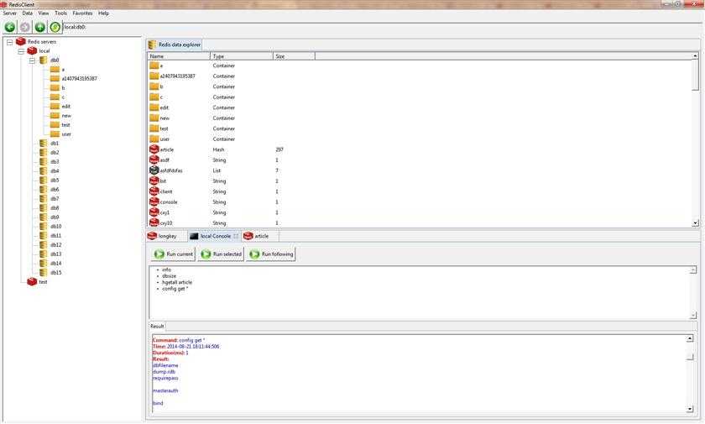Click 'dump.rdb' in the result output
This screenshot has width=705, height=424.
(x=164, y=372)
